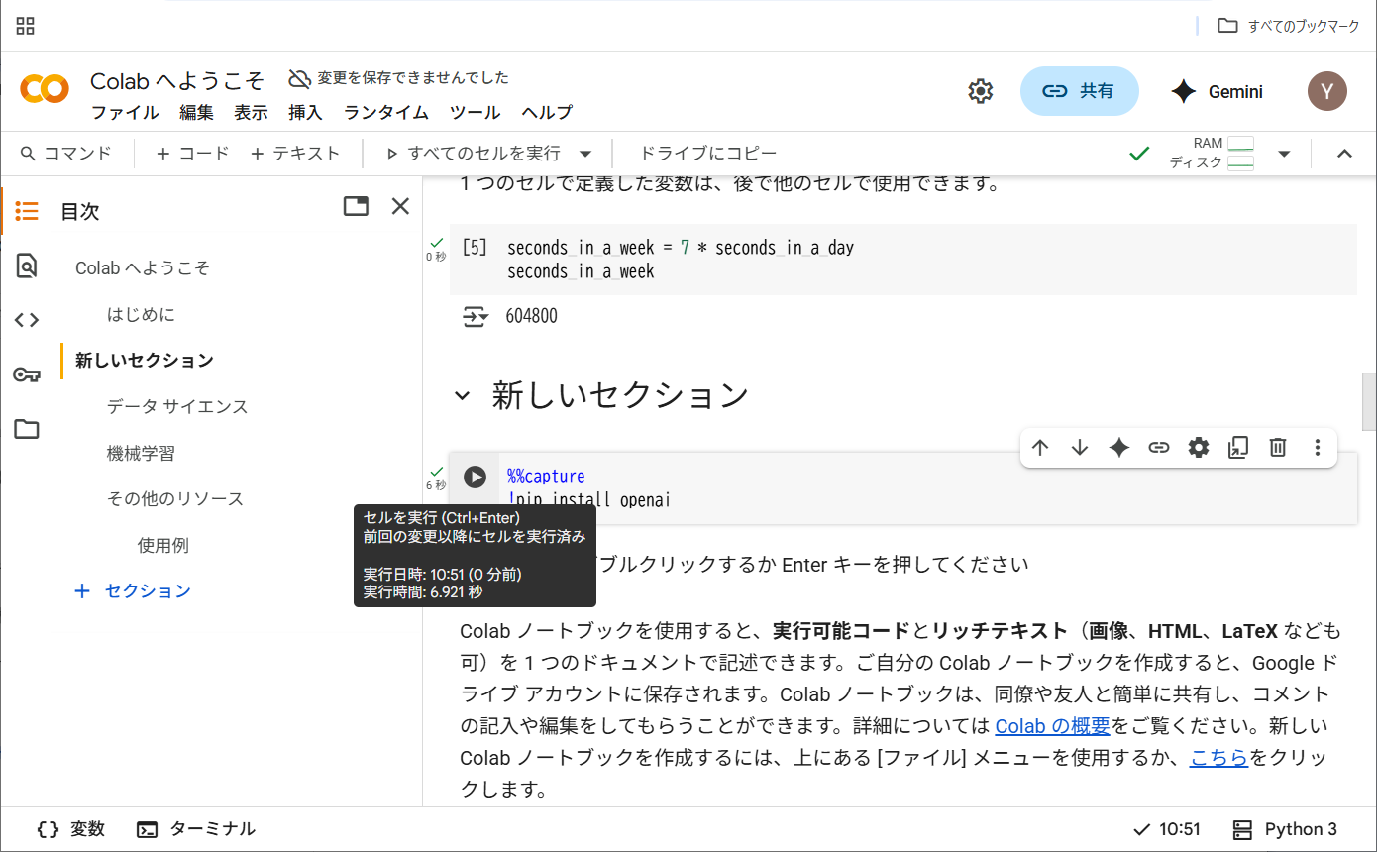The width and height of the screenshot is (1377, 852).
Task: Collapse the header with the up chevron
Action: click(1344, 154)
